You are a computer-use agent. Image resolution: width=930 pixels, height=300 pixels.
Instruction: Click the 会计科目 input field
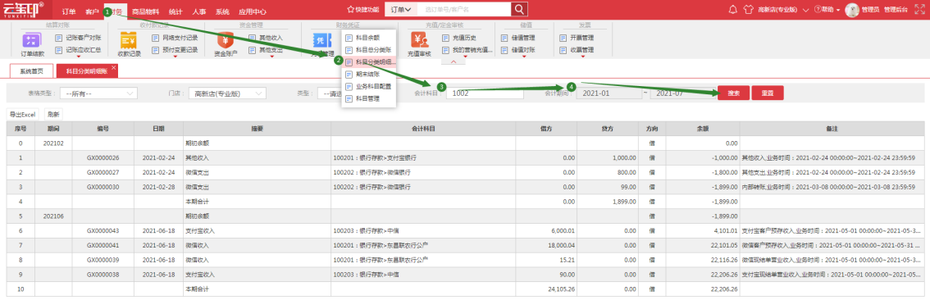click(x=485, y=93)
